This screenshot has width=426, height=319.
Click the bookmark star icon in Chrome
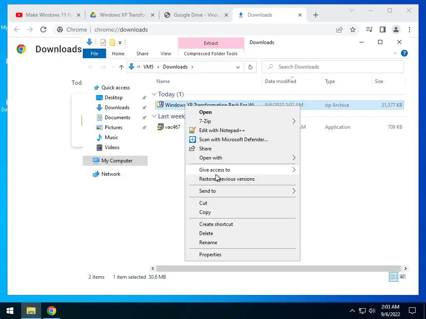[x=353, y=29]
